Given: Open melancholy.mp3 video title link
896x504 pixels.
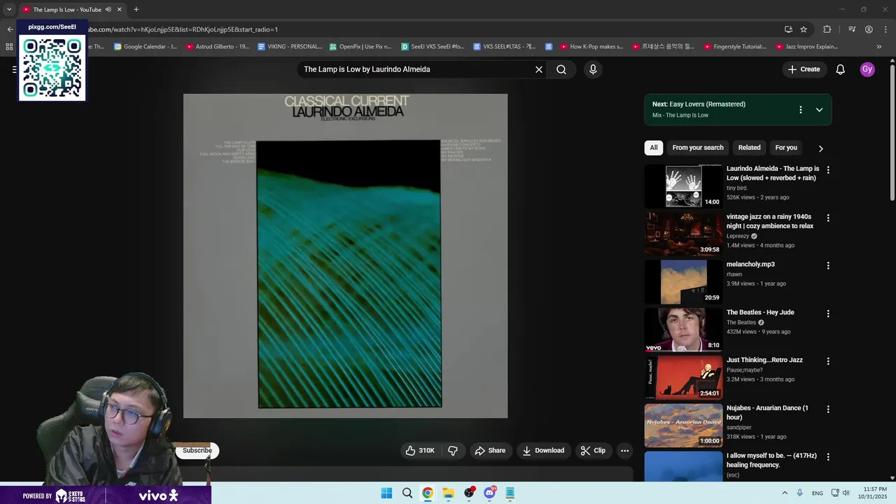Looking at the screenshot, I should 750,265.
